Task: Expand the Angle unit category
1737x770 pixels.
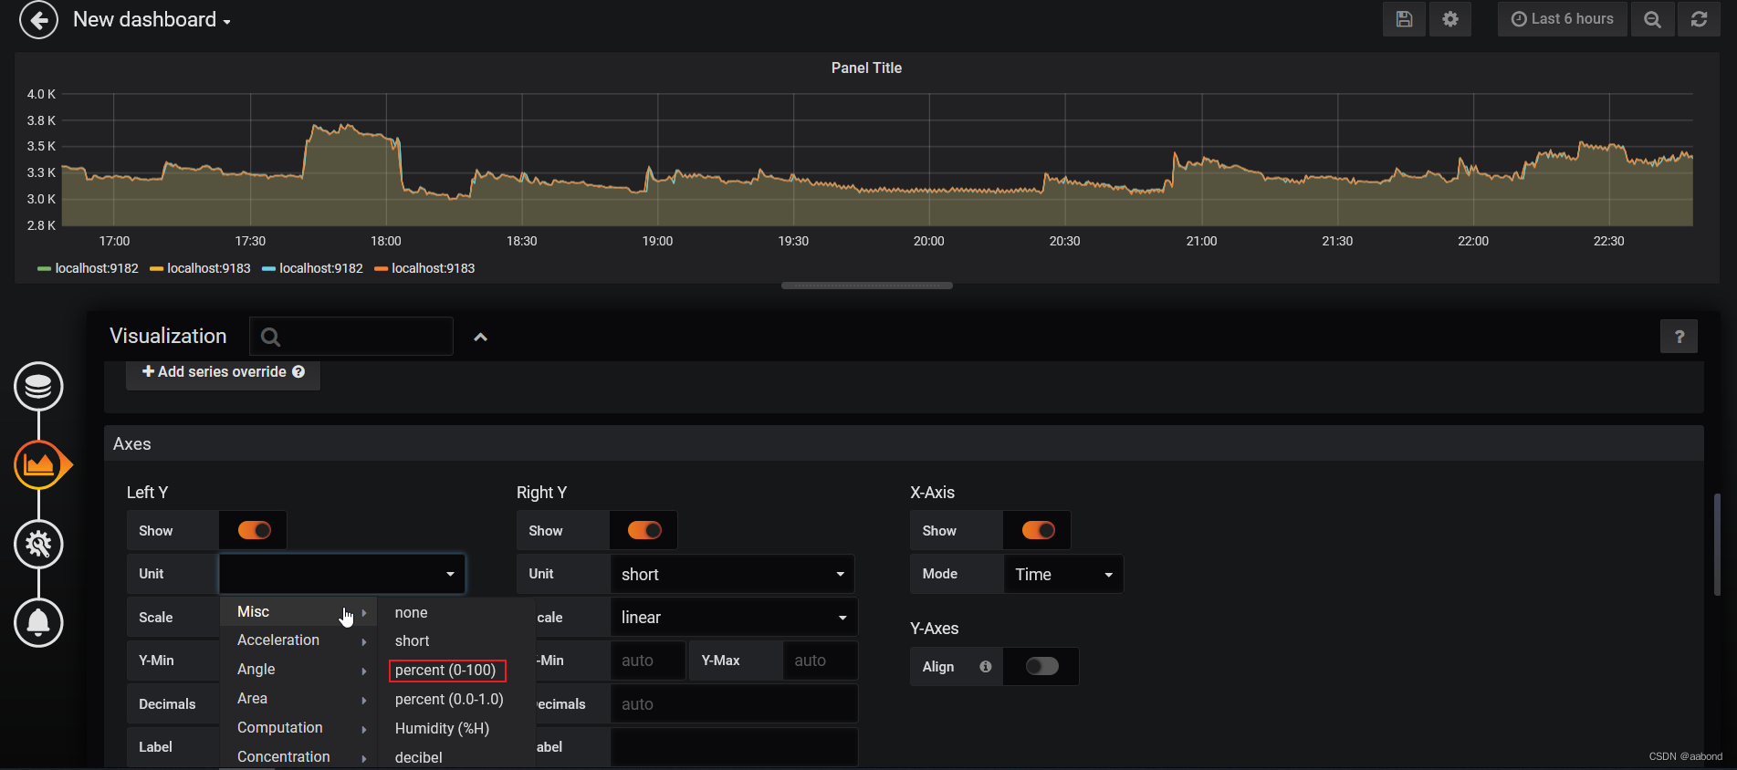Action: [299, 670]
